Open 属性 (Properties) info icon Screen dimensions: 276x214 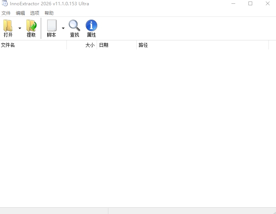[91, 26]
